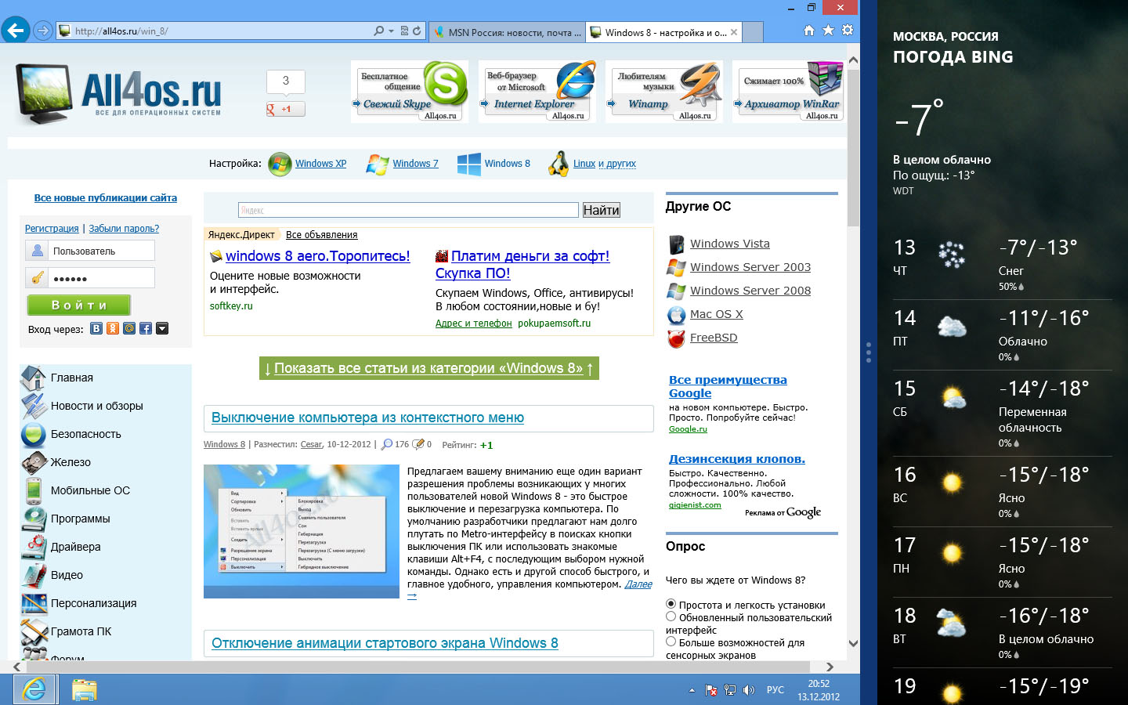Open the WinRar archiver banner
Screen dimensions: 1128x705
click(790, 92)
